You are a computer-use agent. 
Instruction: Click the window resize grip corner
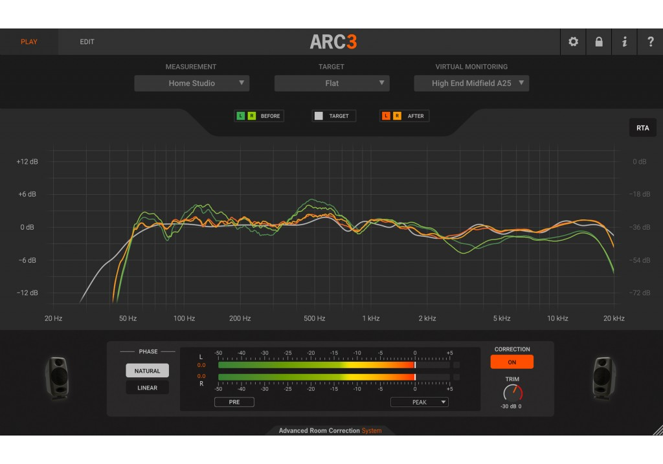tap(658, 430)
